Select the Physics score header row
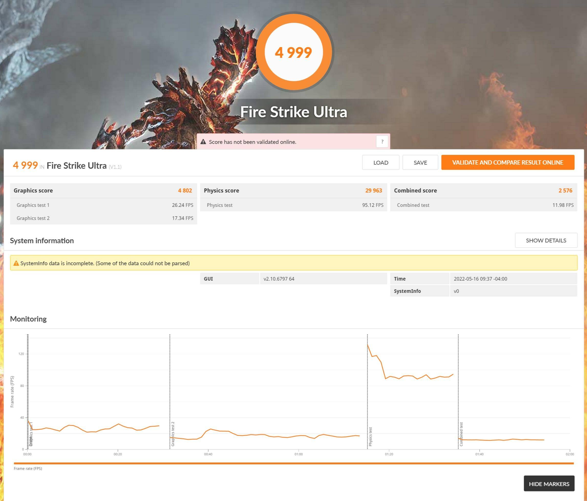Image resolution: width=587 pixels, height=501 pixels. [293, 190]
